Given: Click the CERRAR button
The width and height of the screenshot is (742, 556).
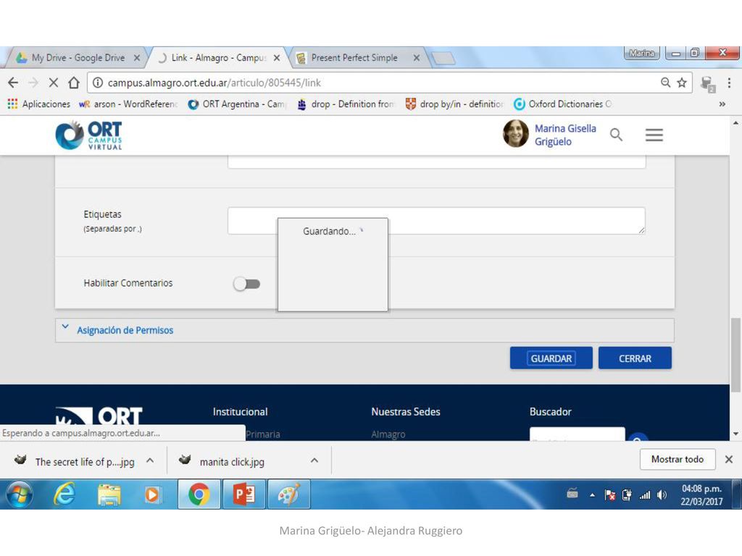Looking at the screenshot, I should pos(635,358).
